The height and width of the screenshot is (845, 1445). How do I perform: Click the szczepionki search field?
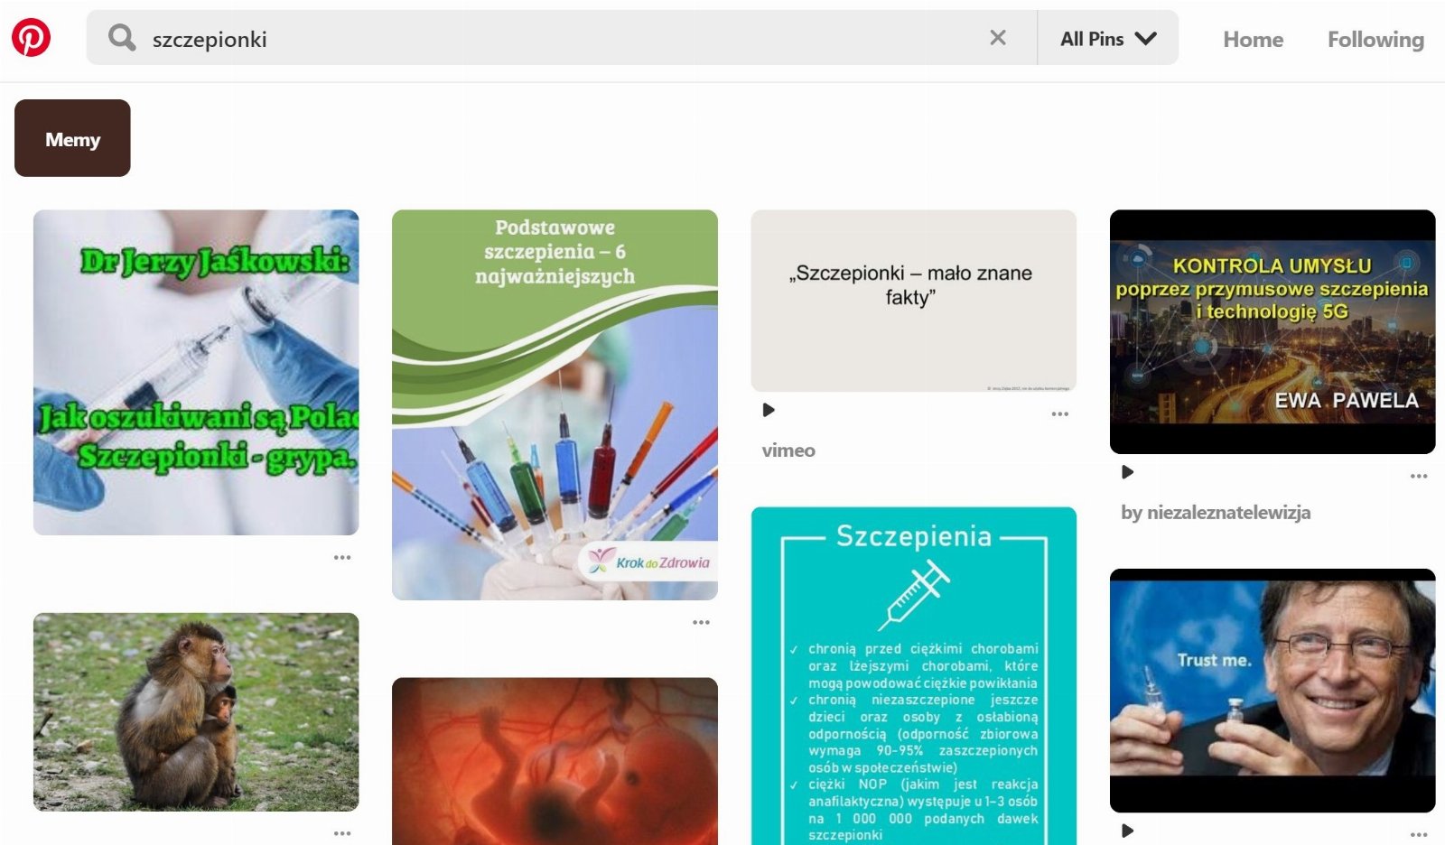click(562, 38)
